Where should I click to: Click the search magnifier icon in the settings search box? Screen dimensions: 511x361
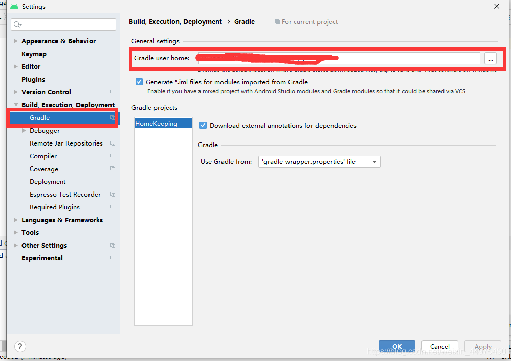17,25
